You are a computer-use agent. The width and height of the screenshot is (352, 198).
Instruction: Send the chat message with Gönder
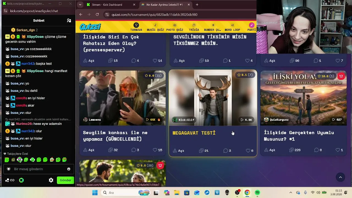[65, 180]
